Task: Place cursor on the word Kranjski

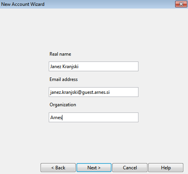Action: click(70, 67)
